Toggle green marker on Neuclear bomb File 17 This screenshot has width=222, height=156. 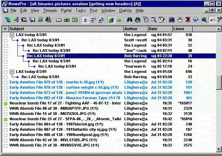5,103
